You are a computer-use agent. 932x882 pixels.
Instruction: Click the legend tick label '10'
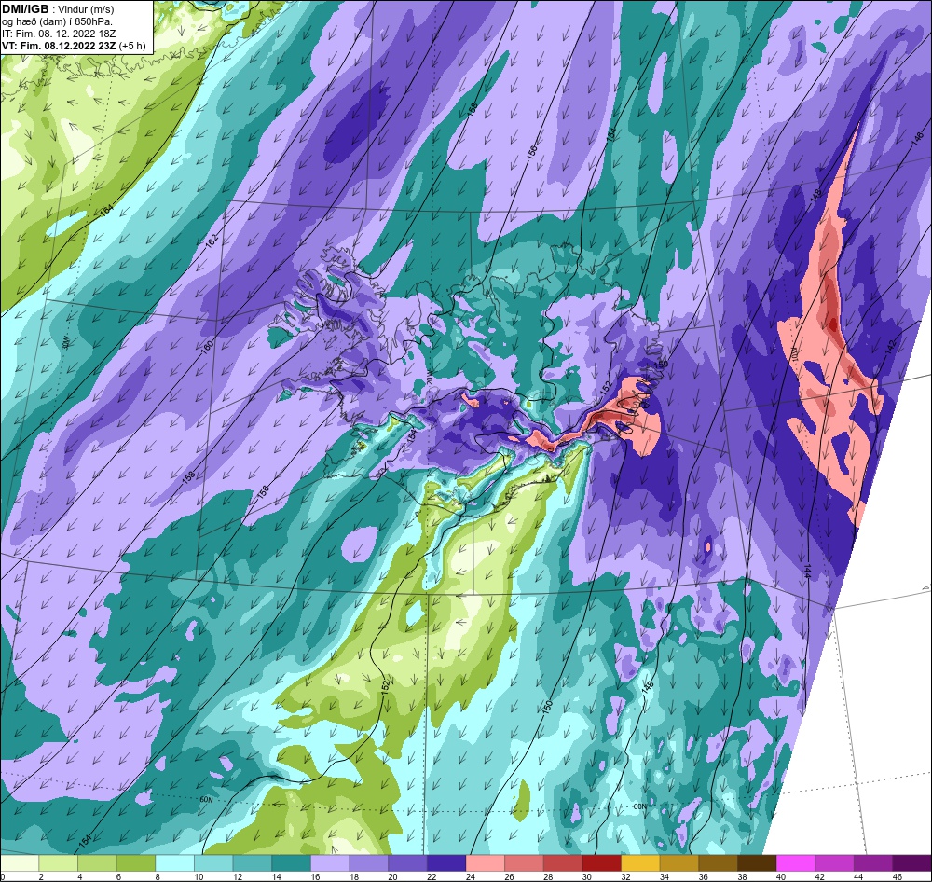199,876
